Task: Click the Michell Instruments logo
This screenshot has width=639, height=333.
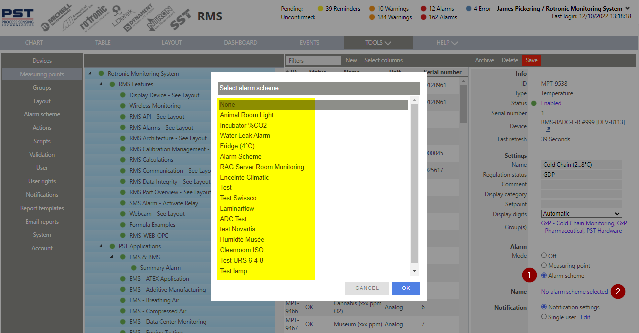Action: [56, 19]
